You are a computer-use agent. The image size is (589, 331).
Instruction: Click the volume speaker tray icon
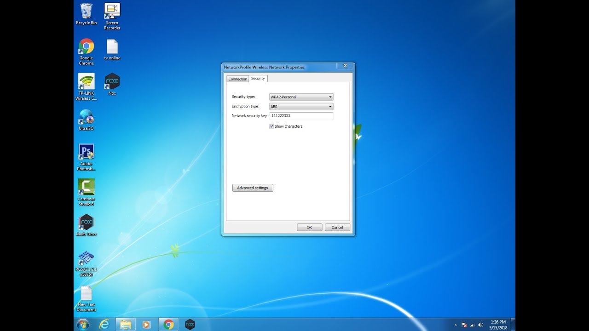(x=480, y=325)
